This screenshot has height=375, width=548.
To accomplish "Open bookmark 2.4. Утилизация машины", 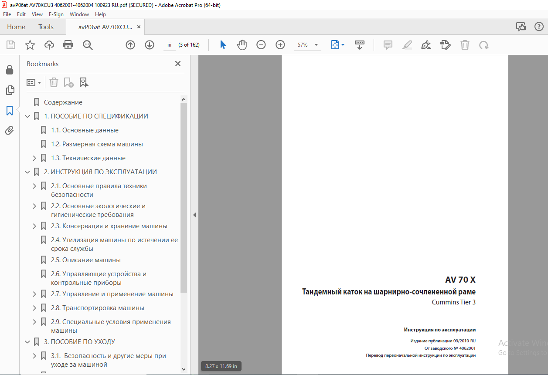I will (x=114, y=244).
